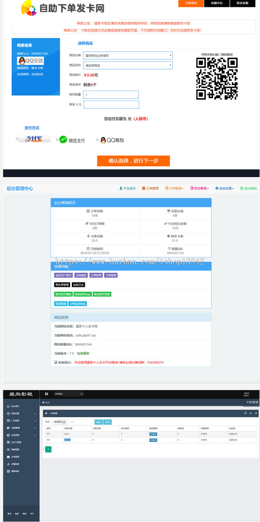The height and width of the screenshot is (522, 260).
Task: Expand the 系统设置 top nav dropdown
Action: (x=225, y=188)
